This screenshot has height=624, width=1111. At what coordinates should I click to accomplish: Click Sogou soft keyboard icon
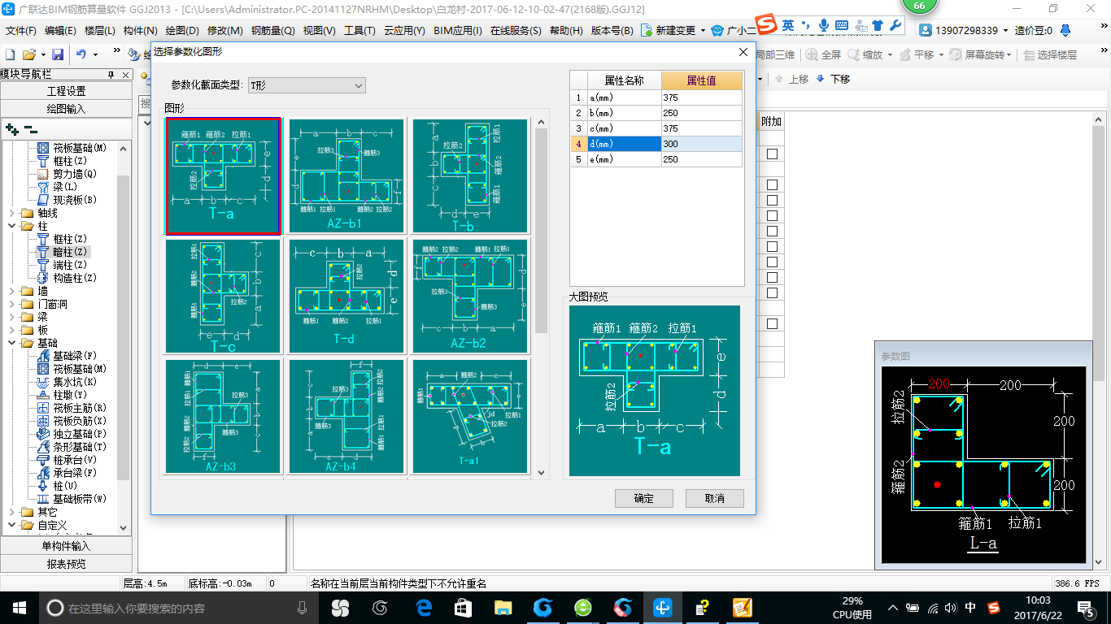pyautogui.click(x=841, y=25)
